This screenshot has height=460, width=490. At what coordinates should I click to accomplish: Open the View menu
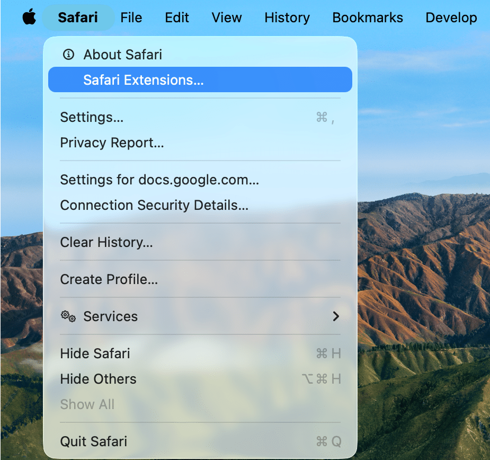click(227, 17)
